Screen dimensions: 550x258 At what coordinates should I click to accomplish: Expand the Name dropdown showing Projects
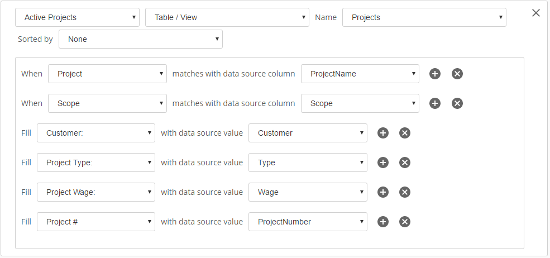pos(424,17)
